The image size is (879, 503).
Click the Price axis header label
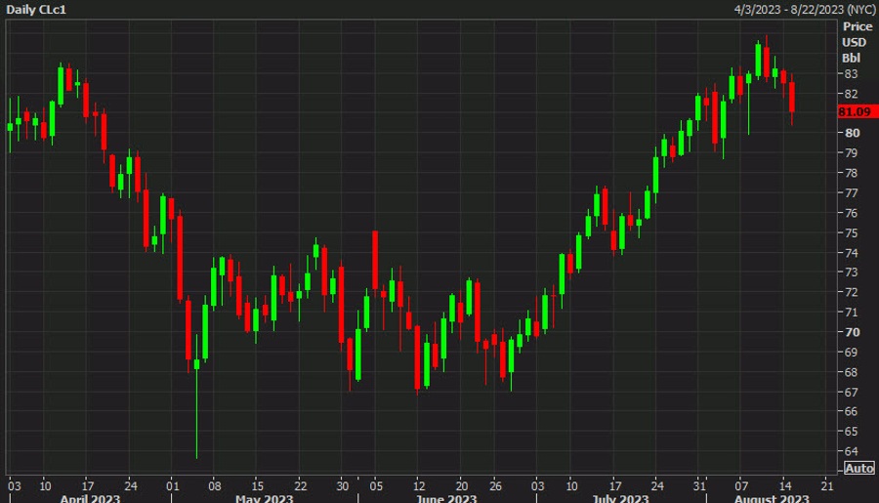pyautogui.click(x=857, y=26)
